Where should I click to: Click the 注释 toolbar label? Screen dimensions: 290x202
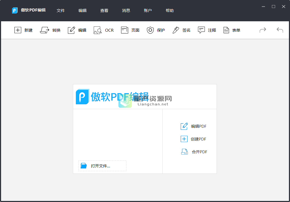coord(212,30)
